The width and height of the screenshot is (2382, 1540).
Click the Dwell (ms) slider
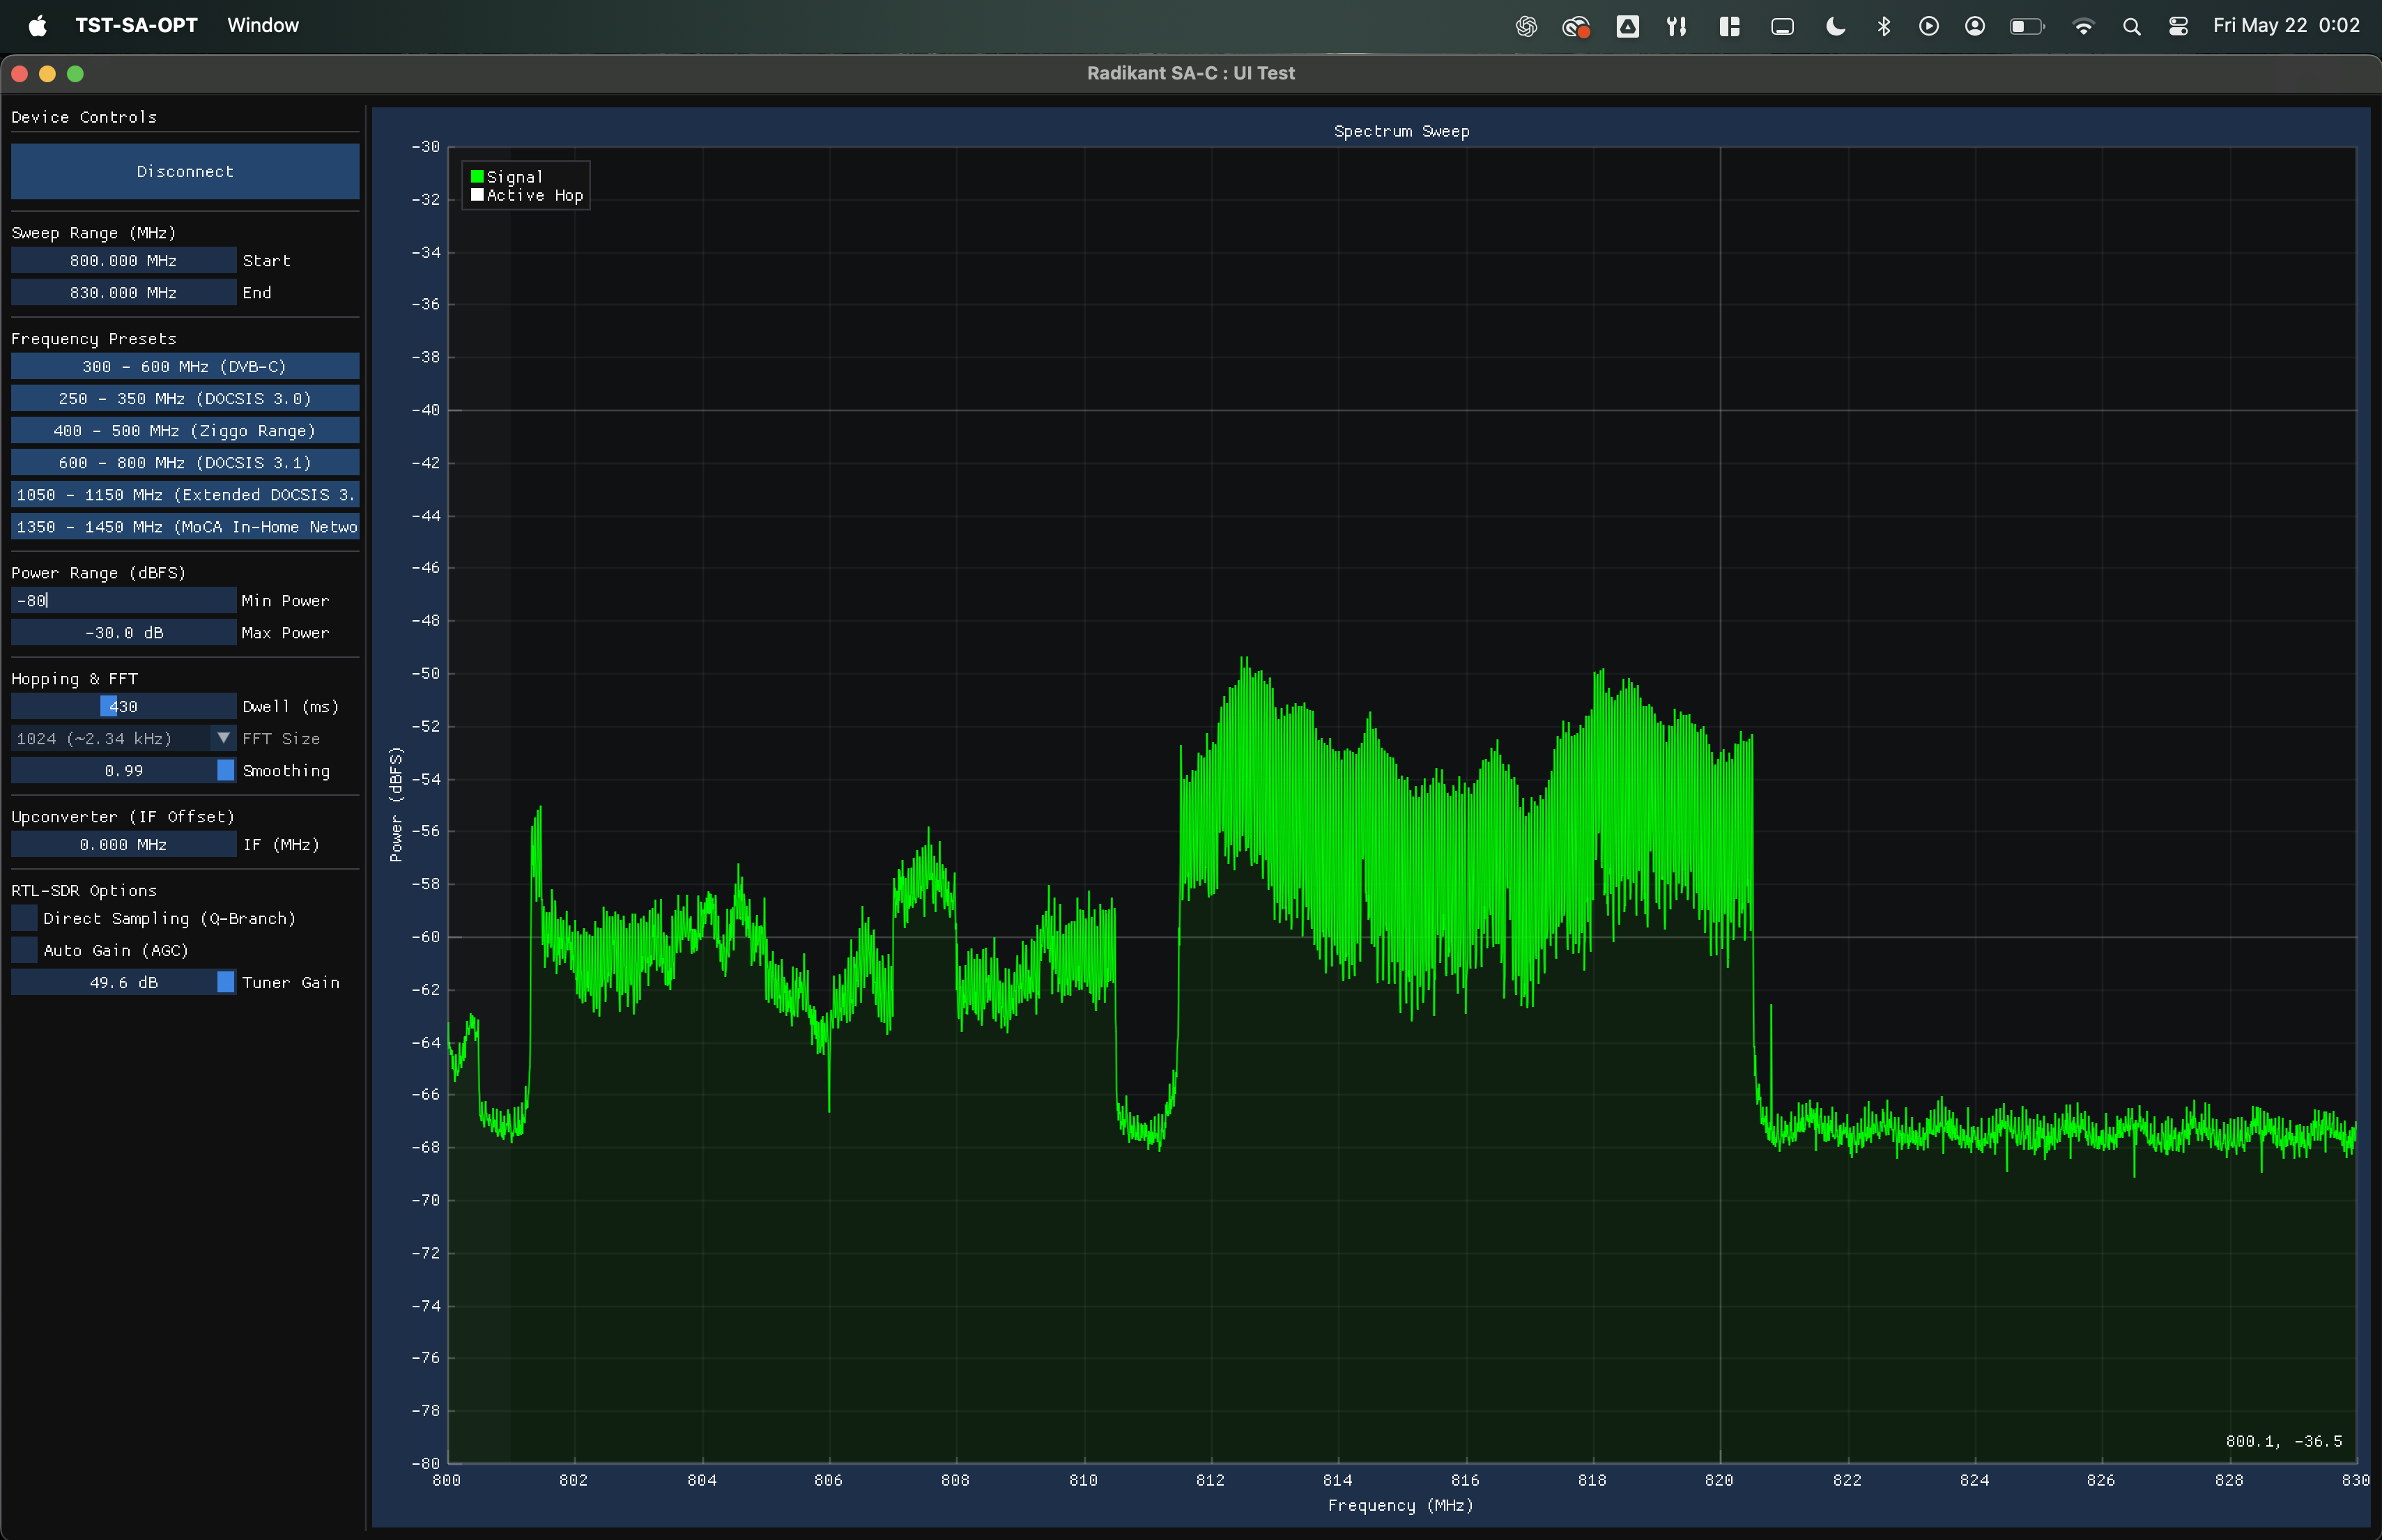tap(123, 707)
